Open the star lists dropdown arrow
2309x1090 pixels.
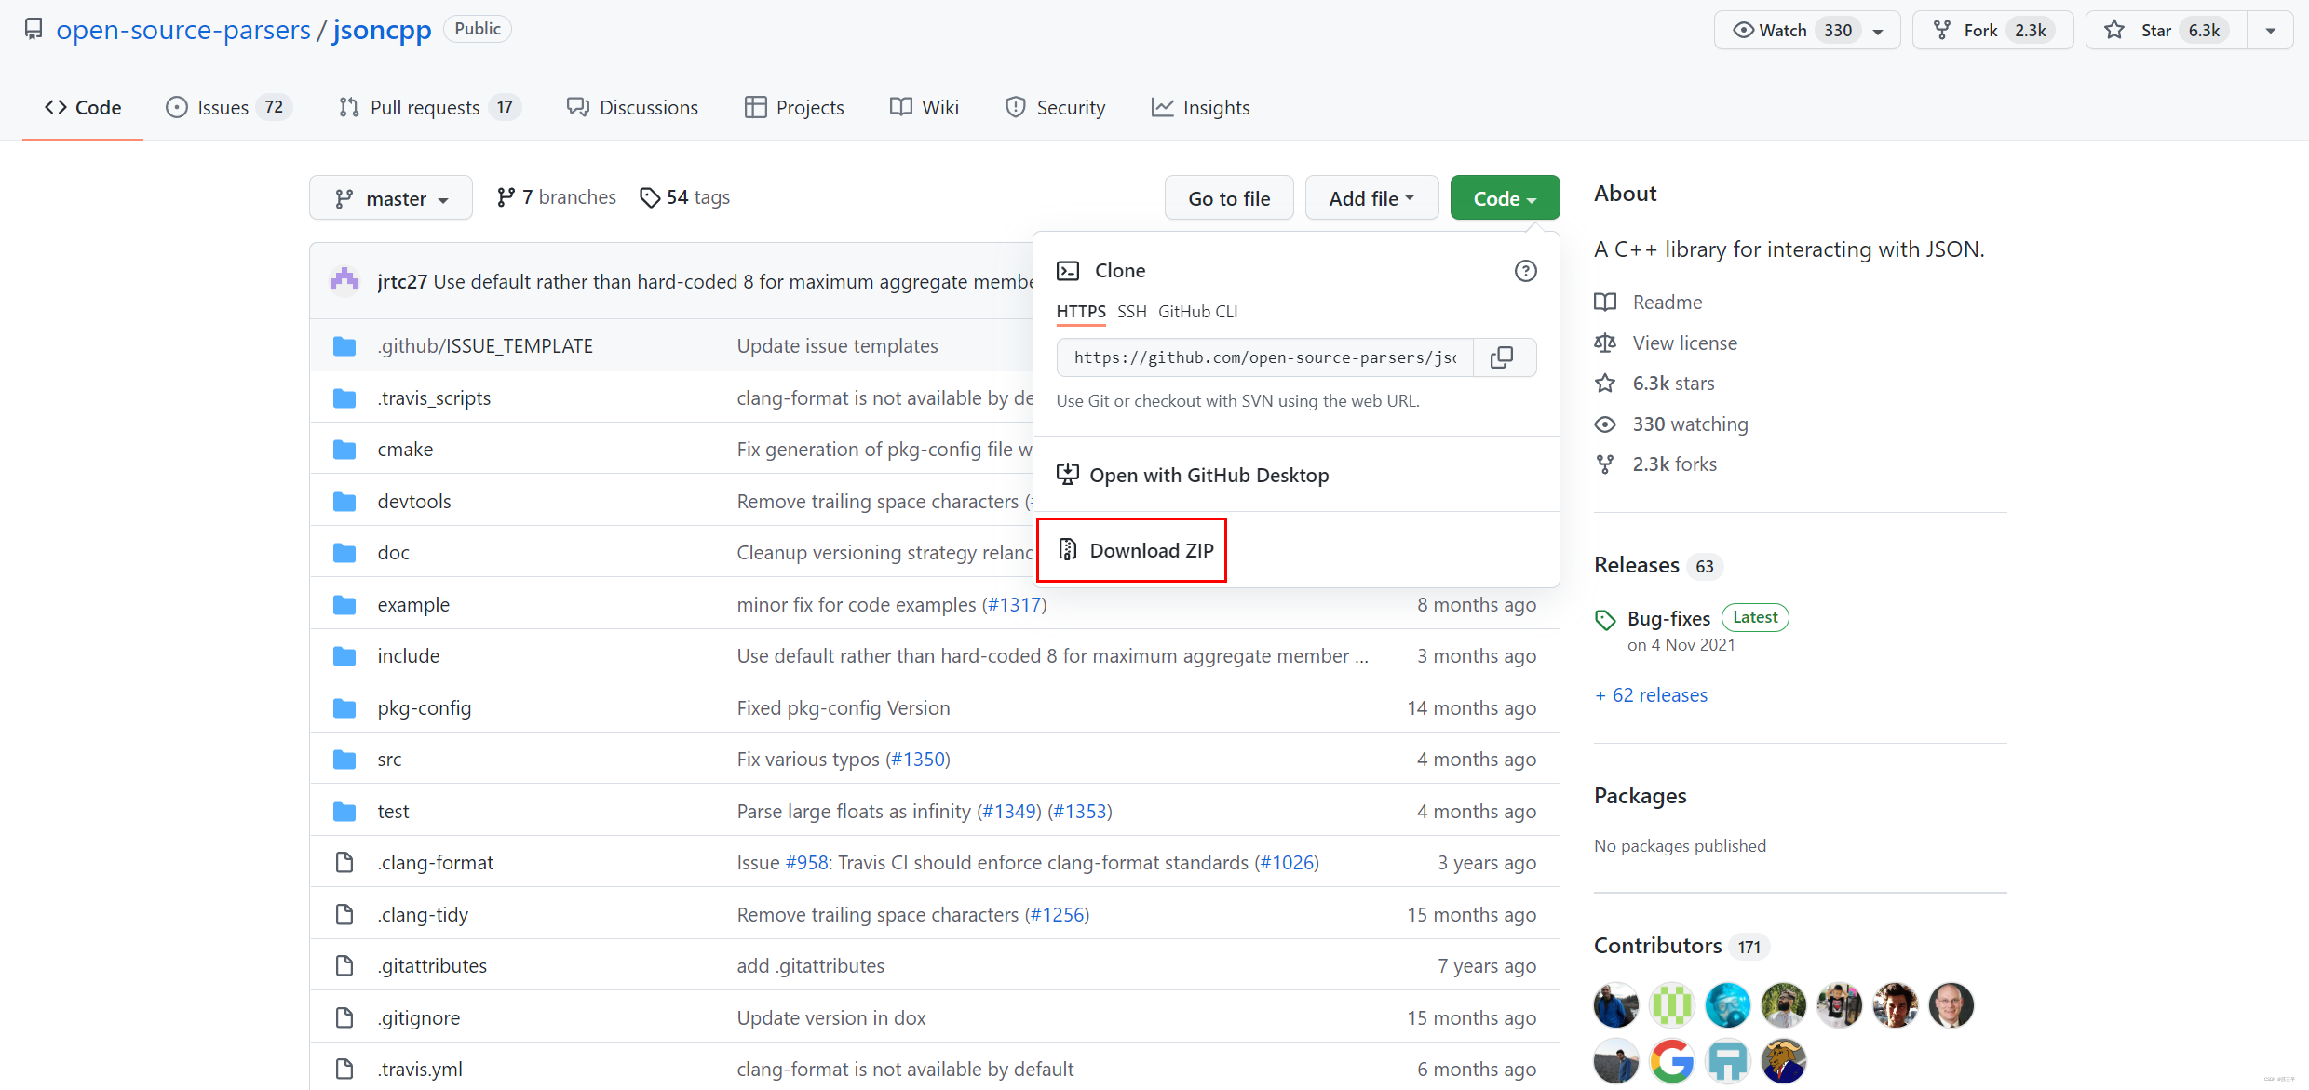pyautogui.click(x=2271, y=31)
